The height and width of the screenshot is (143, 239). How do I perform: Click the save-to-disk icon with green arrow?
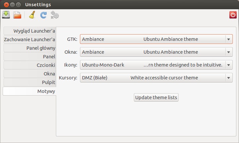[6, 15]
